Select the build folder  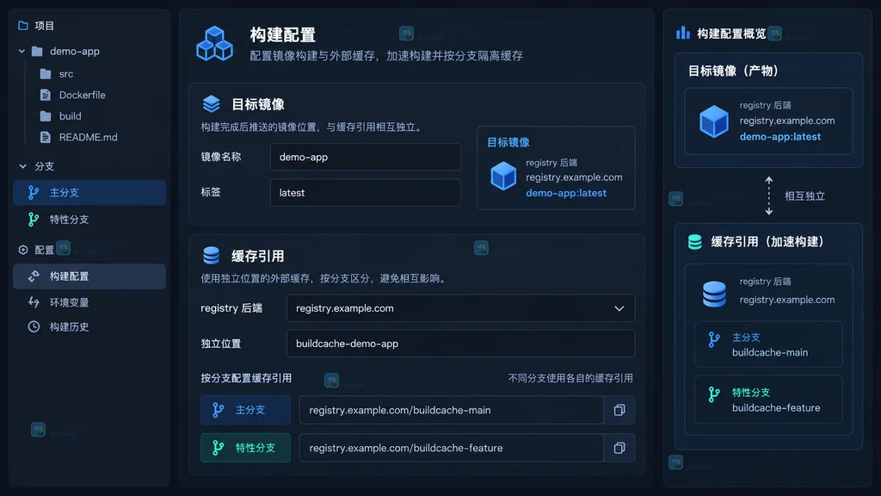click(x=71, y=116)
